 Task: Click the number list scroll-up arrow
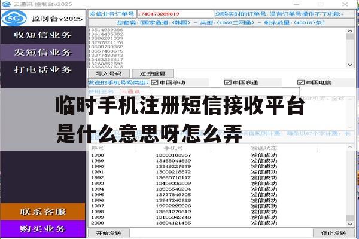pos(350,31)
